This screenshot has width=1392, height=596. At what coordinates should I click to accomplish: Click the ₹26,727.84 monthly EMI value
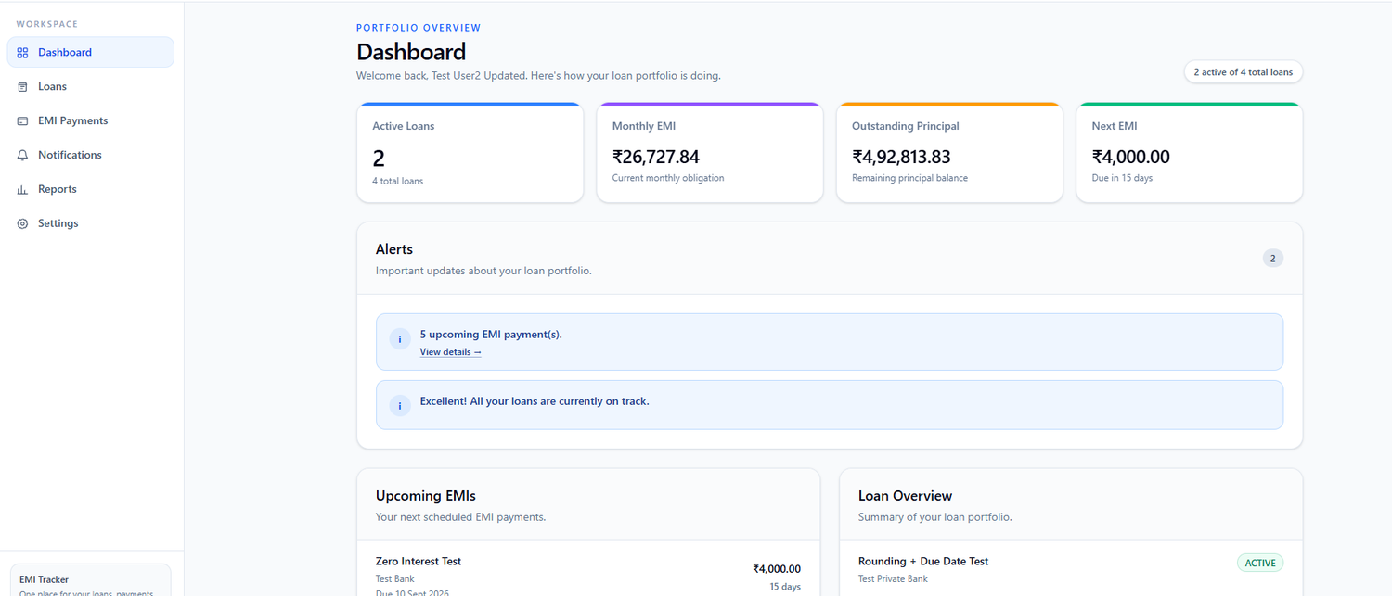coord(656,157)
